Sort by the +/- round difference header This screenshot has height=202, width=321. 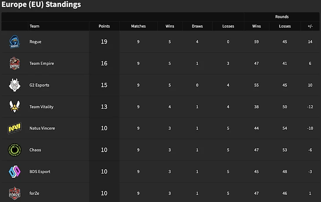coord(310,26)
